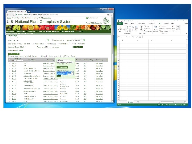Go back in the Chrome browser
Image resolution: width=192 pixels, height=144 pixels.
click(8, 15)
